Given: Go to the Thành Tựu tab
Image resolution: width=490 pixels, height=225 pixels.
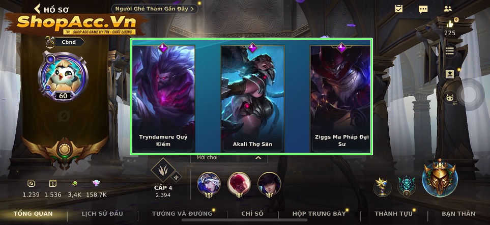Looking at the screenshot, I should 393,214.
